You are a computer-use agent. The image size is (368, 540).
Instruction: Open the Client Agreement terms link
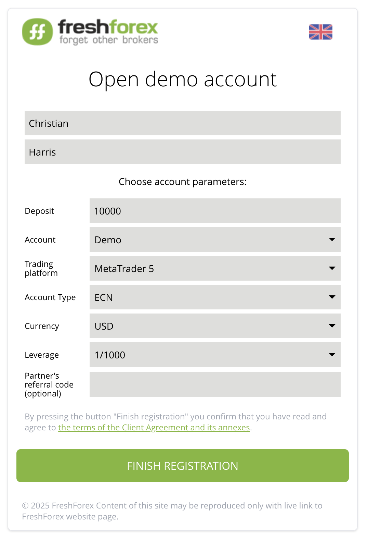click(154, 428)
